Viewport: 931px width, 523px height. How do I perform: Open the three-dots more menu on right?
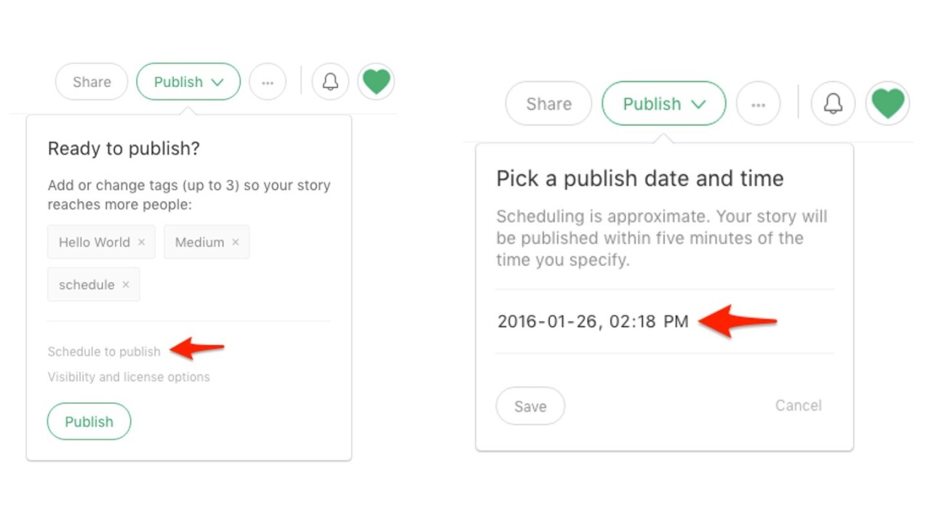click(758, 105)
